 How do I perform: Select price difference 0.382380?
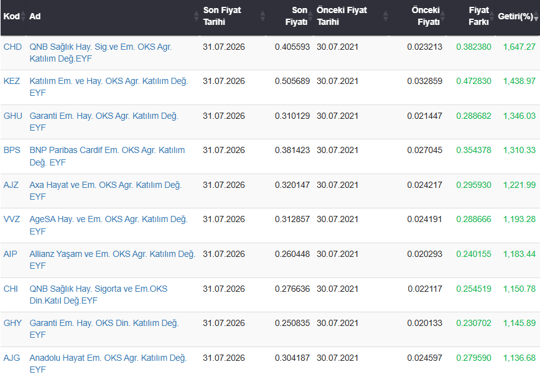(474, 47)
